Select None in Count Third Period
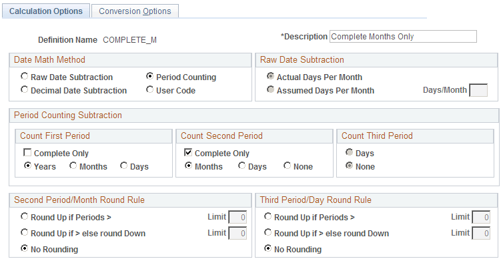 pyautogui.click(x=350, y=166)
